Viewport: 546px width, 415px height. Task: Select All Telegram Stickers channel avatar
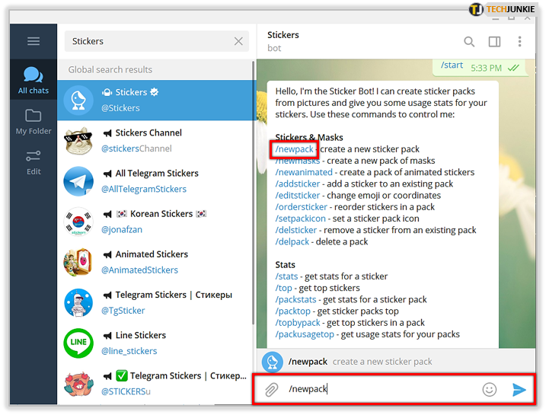79,181
